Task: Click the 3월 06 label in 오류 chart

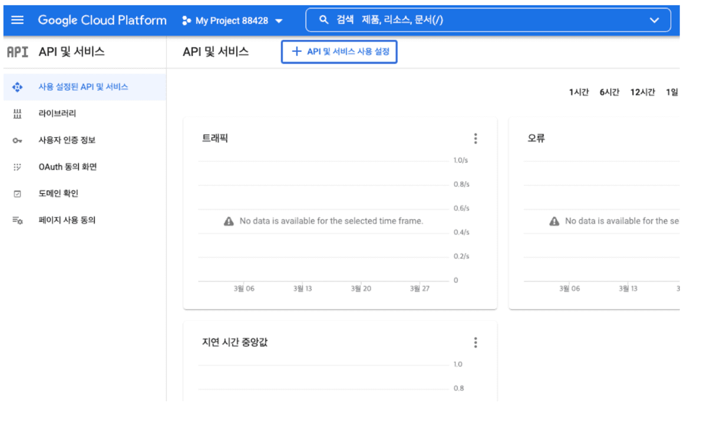Action: pyautogui.click(x=569, y=289)
